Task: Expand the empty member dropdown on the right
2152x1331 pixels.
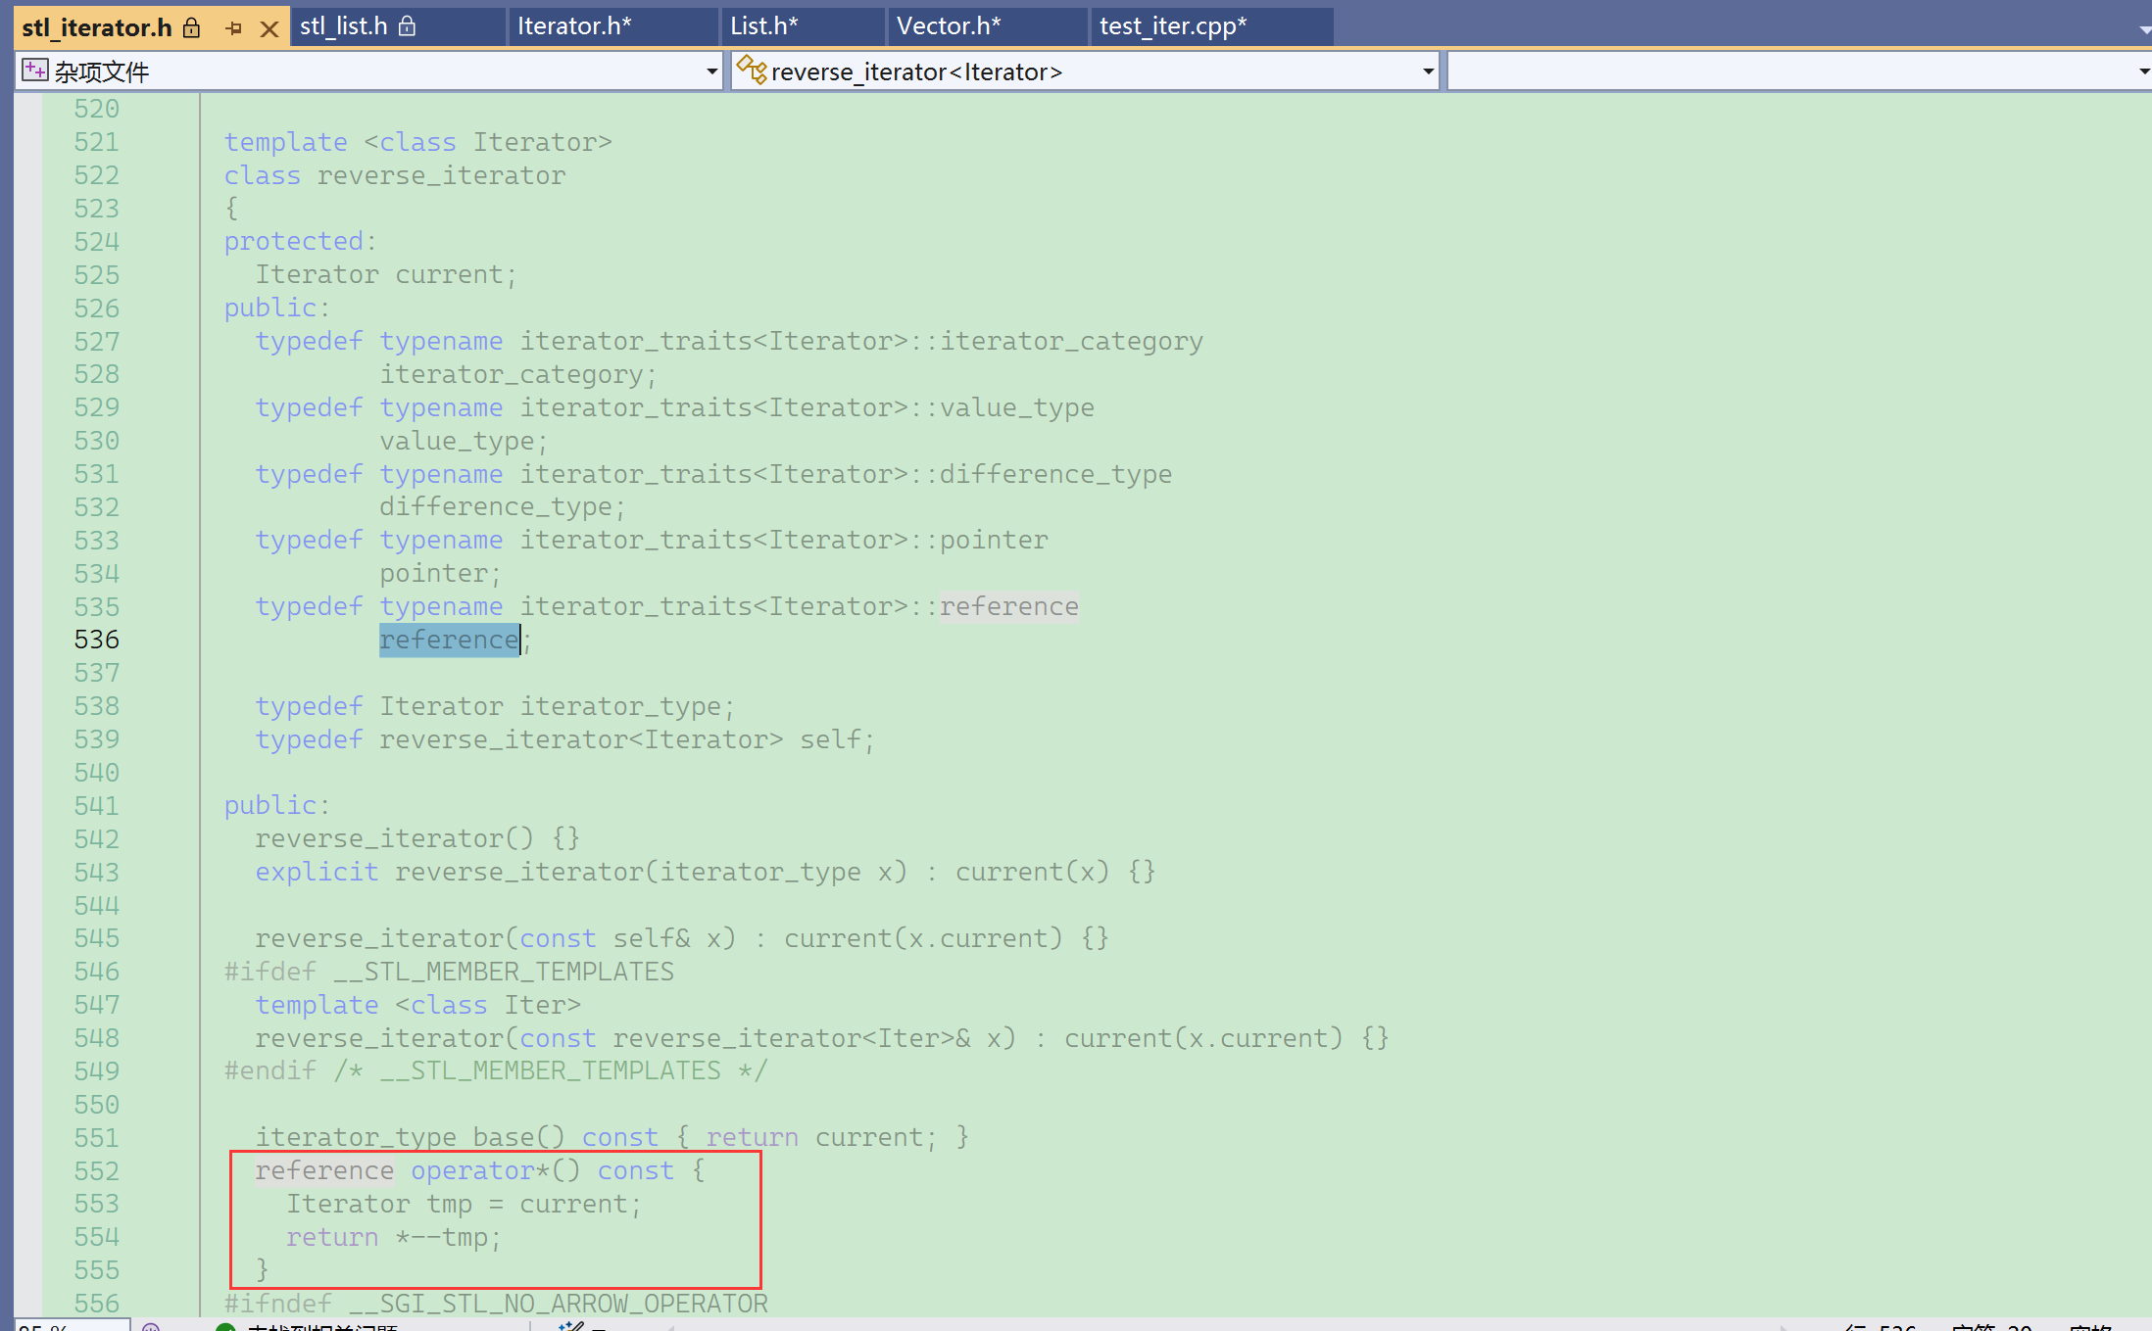Action: tap(2143, 71)
